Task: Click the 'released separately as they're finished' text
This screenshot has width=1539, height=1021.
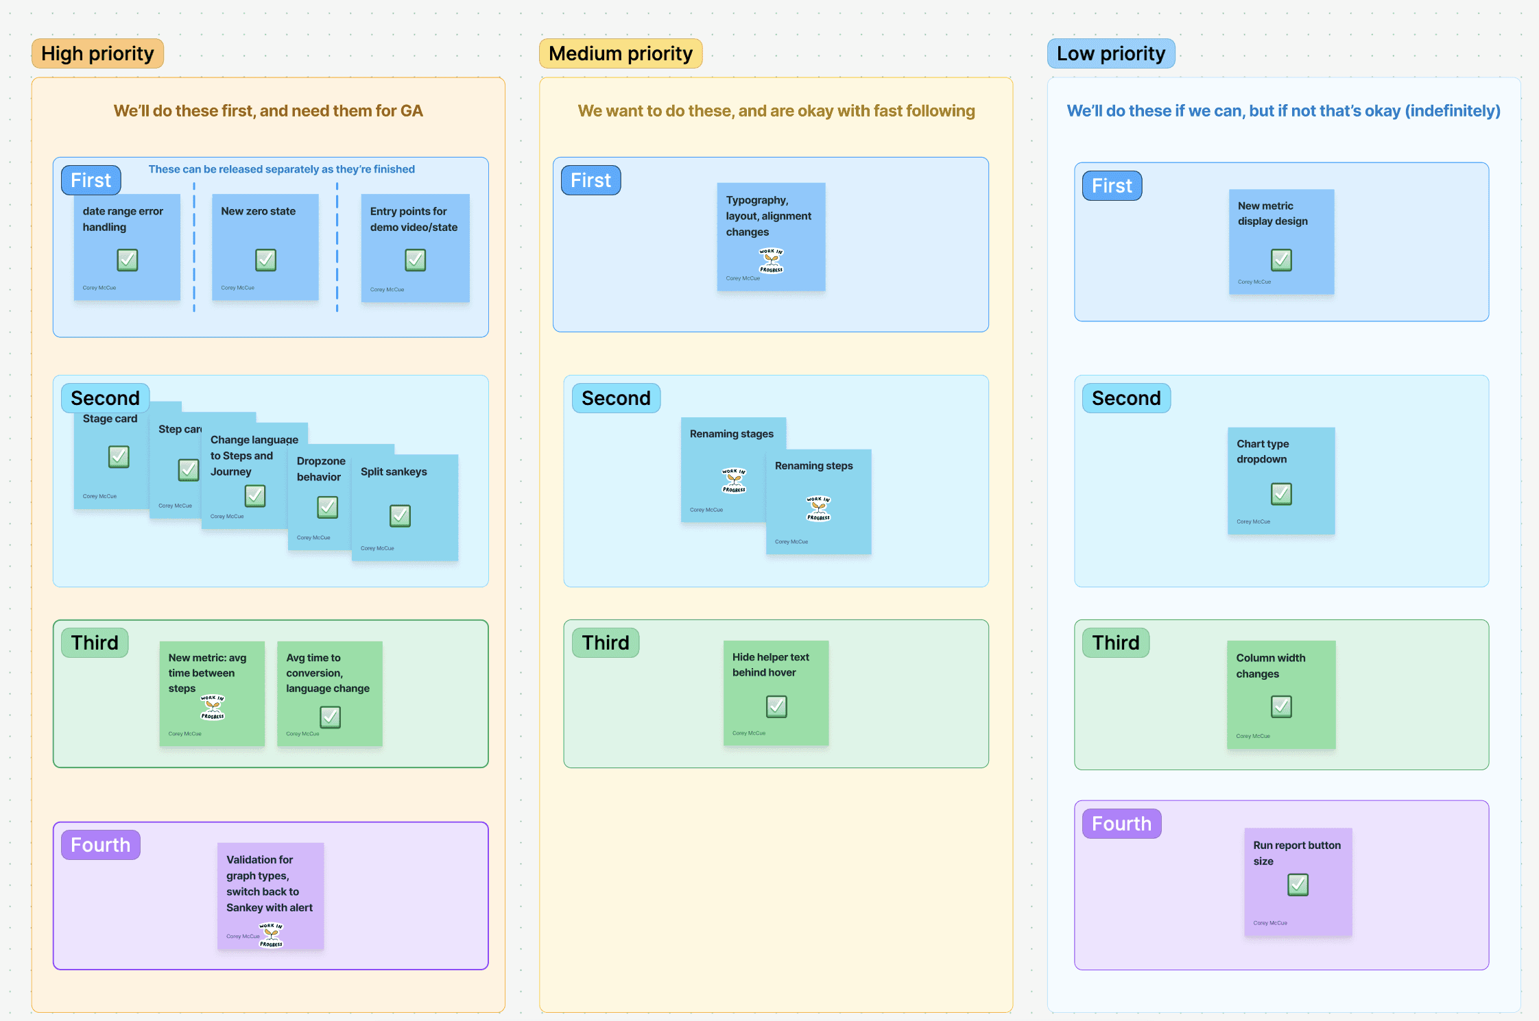Action: [281, 169]
